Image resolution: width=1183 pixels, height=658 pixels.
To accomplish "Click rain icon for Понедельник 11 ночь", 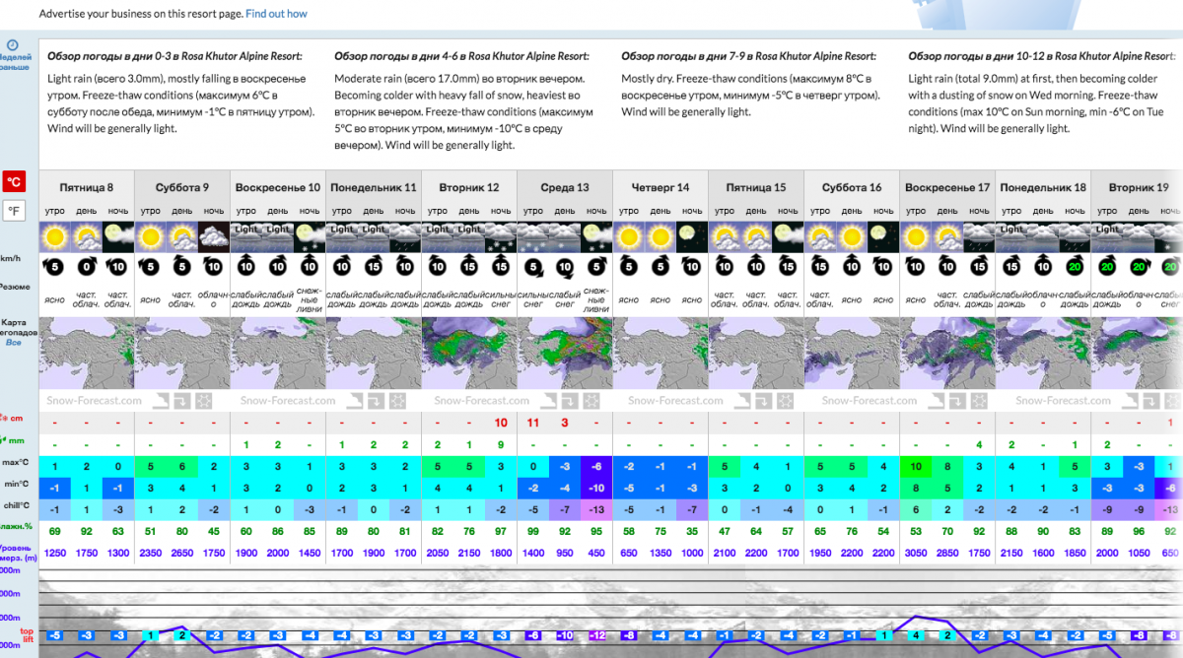I will click(x=405, y=236).
